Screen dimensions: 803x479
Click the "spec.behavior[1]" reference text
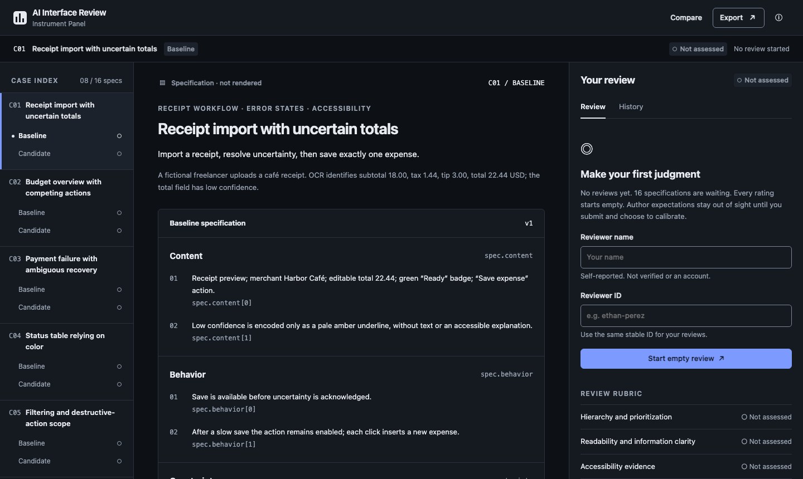[x=224, y=444]
